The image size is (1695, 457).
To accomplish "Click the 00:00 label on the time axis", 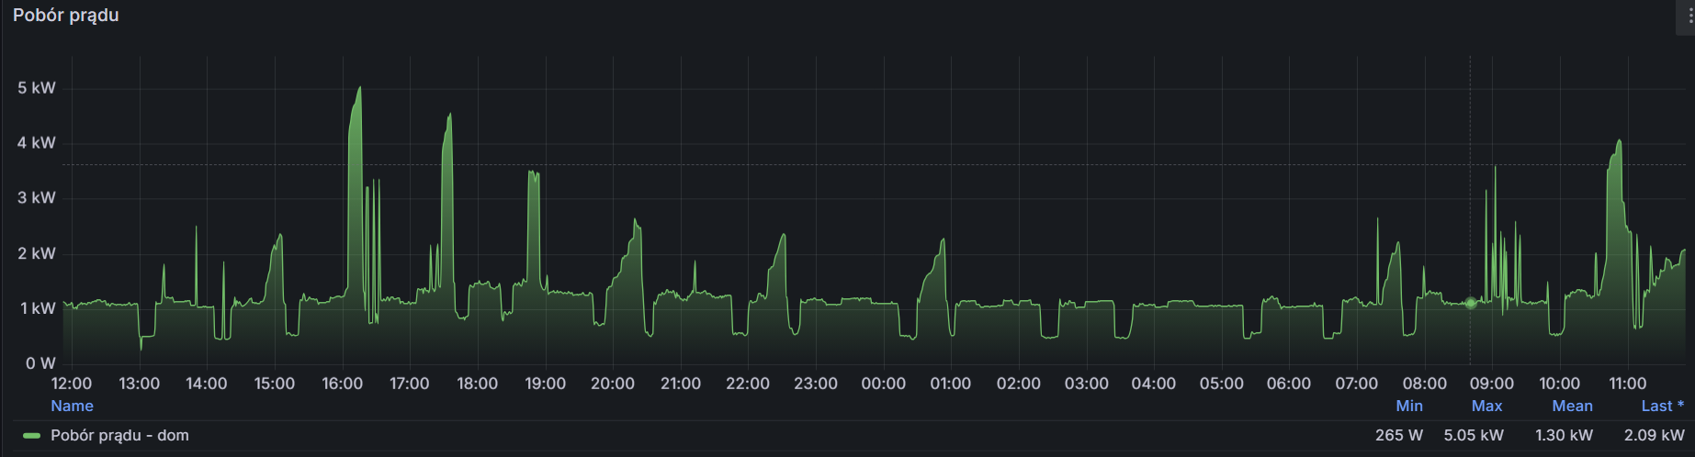I will click(x=883, y=384).
